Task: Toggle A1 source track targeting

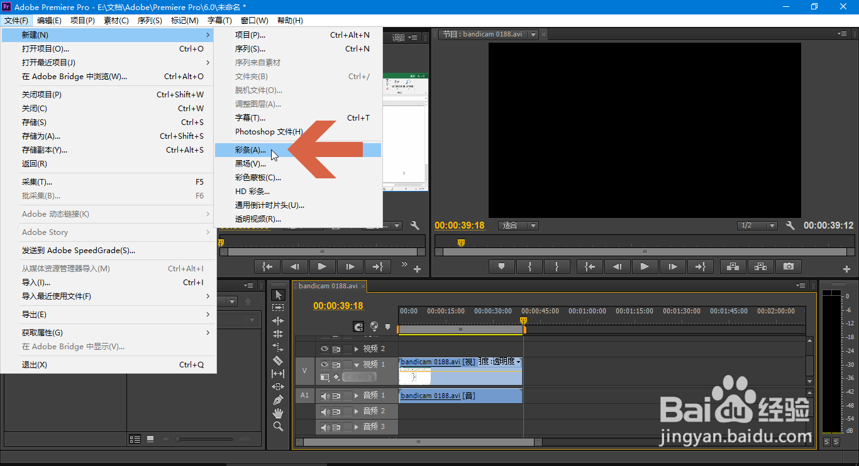Action: pyautogui.click(x=305, y=396)
